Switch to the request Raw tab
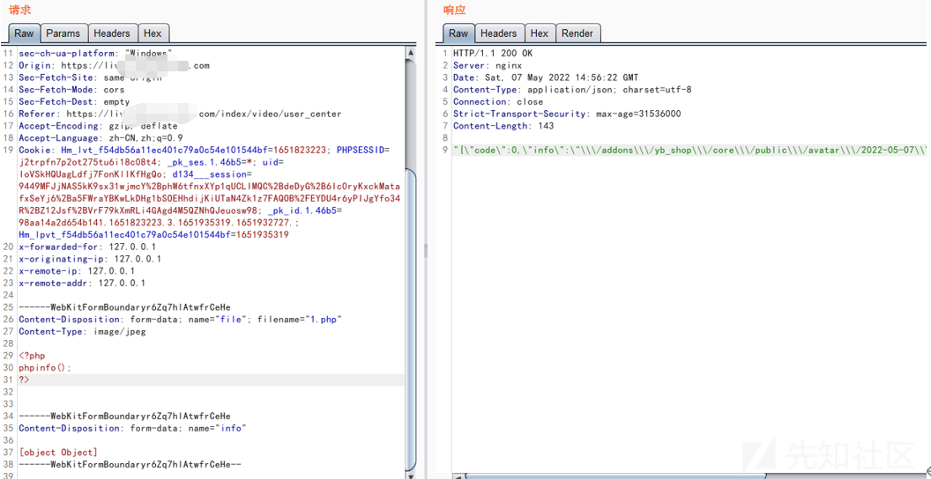This screenshot has width=931, height=479. 25,33
